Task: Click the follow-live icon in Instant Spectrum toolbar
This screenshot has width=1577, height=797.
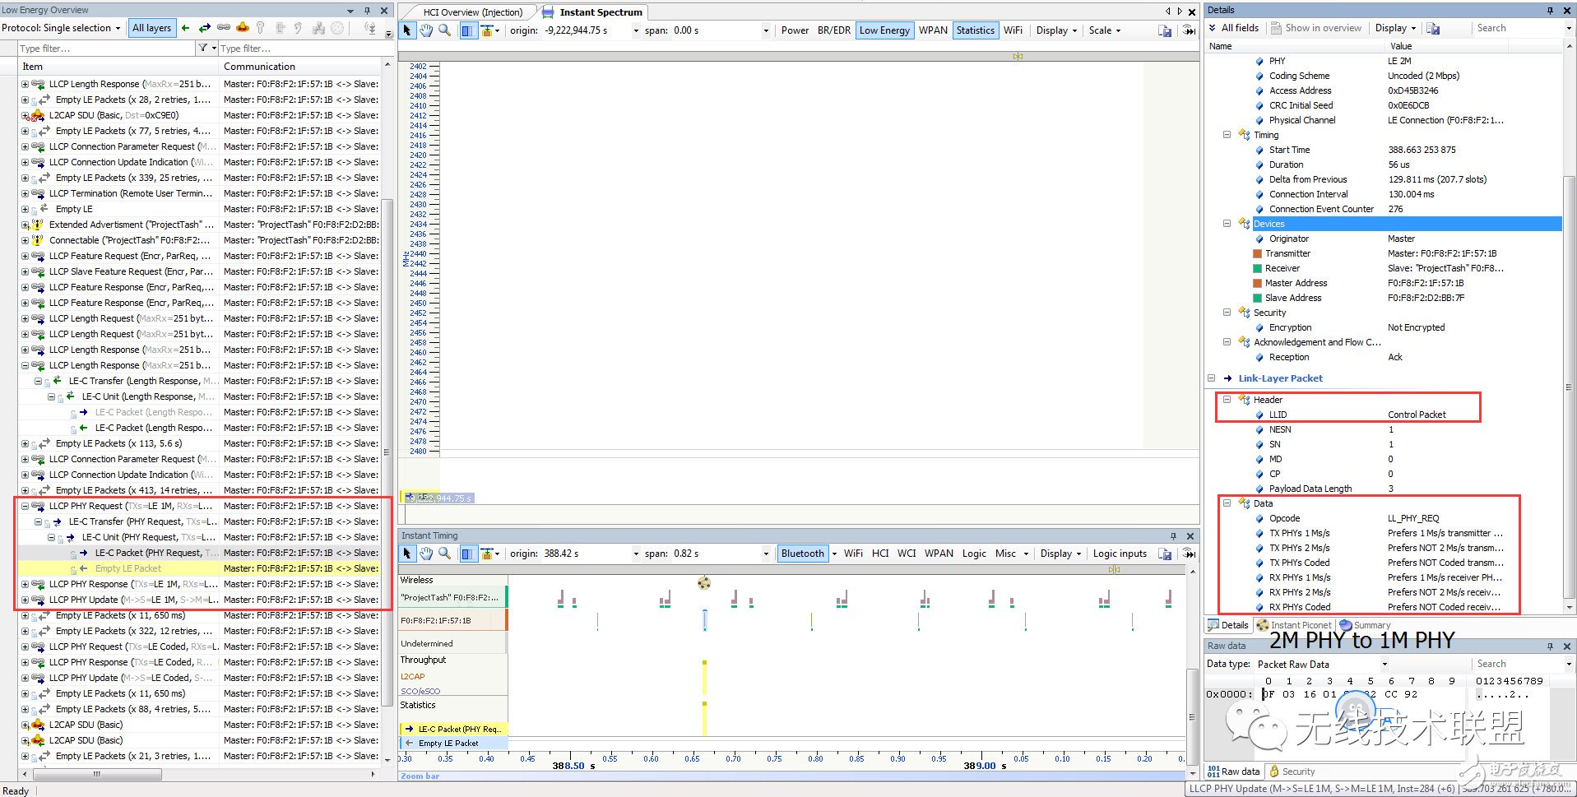Action: coord(1190,30)
